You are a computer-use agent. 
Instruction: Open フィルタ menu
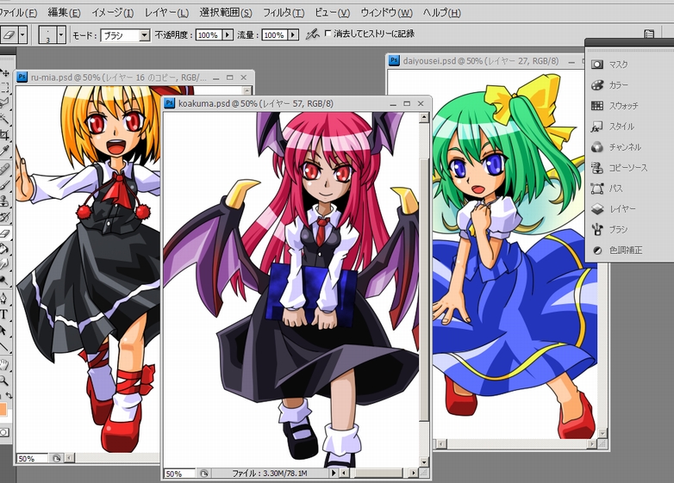[x=284, y=12]
